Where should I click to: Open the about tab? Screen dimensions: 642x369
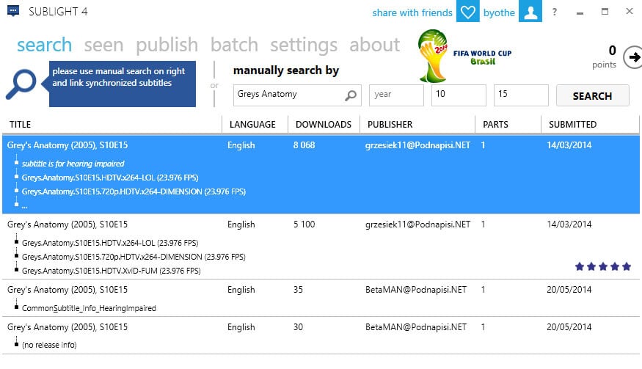(x=374, y=45)
